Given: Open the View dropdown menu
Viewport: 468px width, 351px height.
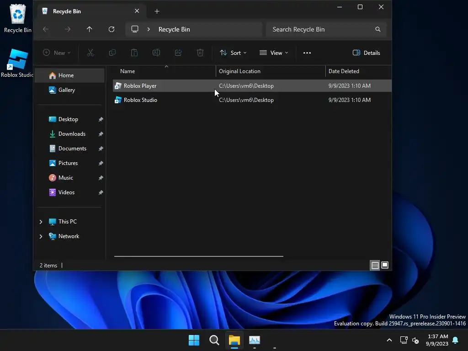Looking at the screenshot, I should (274, 53).
